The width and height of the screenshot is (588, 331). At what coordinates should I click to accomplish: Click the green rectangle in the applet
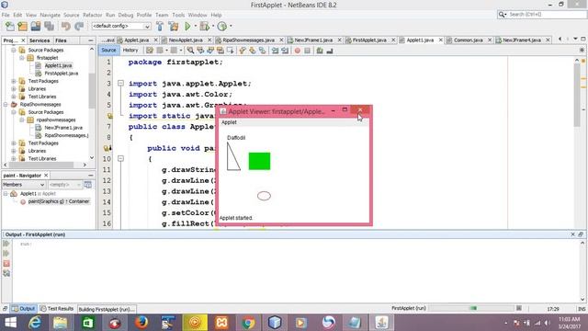259,161
